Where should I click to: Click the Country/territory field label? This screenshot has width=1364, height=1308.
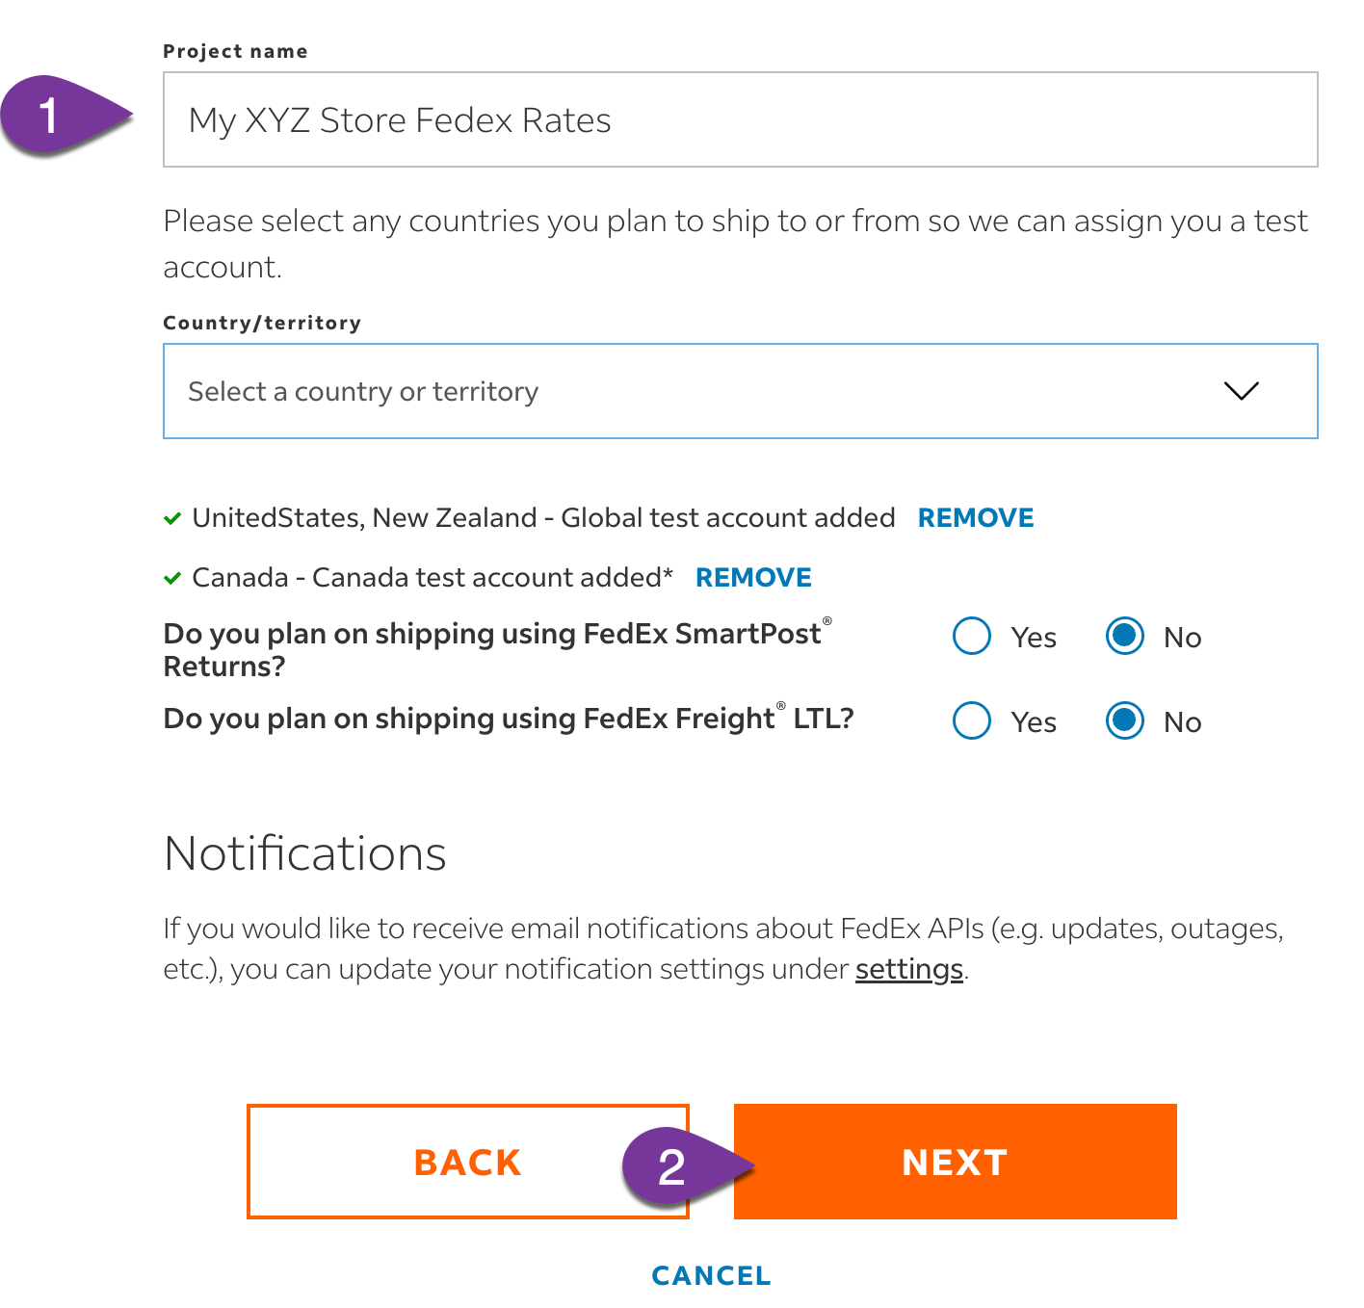[x=262, y=323]
